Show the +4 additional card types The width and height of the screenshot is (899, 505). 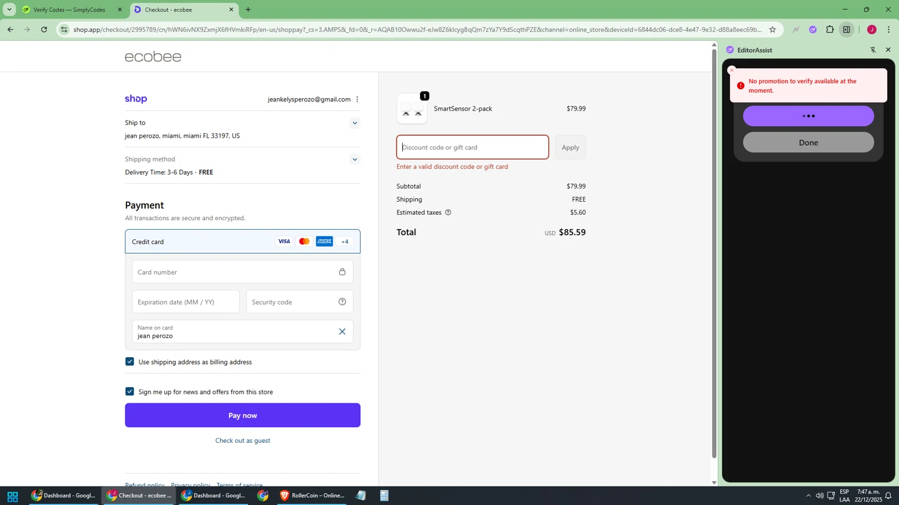(x=345, y=242)
